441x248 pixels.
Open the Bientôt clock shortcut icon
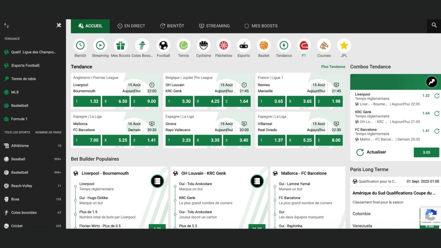(x=80, y=45)
